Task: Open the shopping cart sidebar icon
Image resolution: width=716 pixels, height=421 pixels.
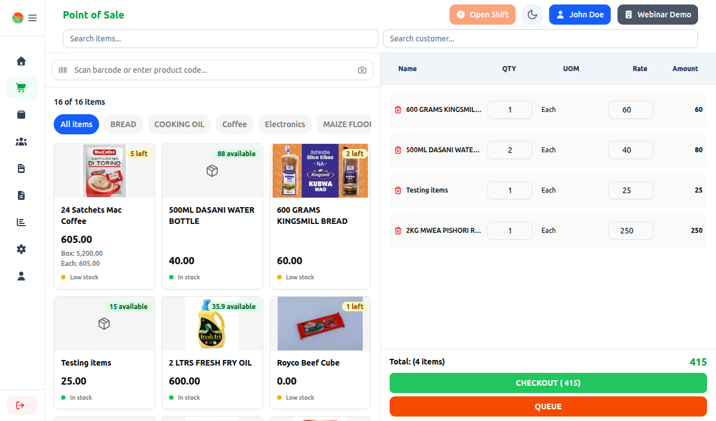Action: [21, 88]
